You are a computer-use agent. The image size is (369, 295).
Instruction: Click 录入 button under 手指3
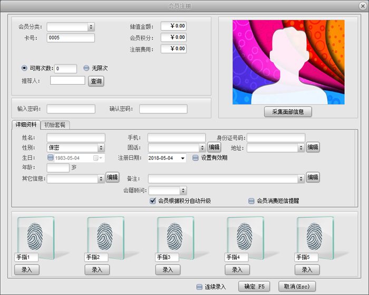coord(168,270)
